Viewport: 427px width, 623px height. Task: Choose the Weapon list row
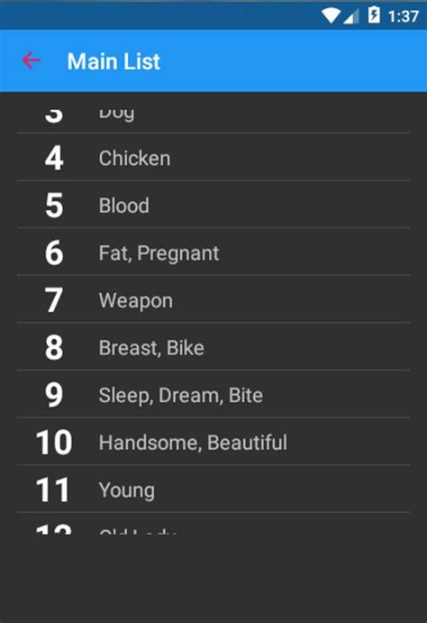(213, 299)
